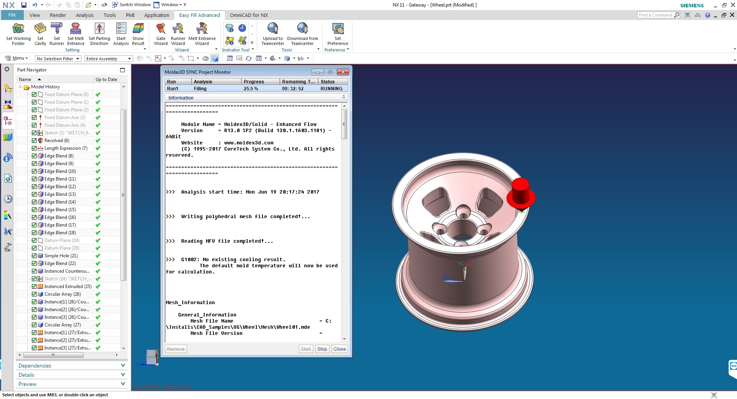Switch to the View tab
737x399 pixels.
click(35, 15)
